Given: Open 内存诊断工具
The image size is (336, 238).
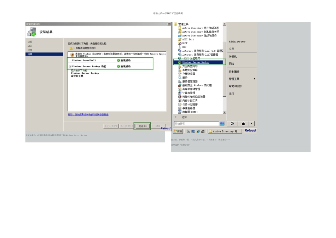Looking at the screenshot, I should pyautogui.click(x=188, y=101).
